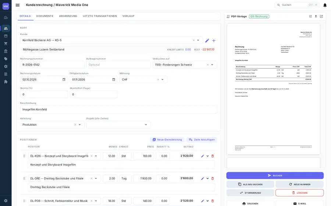The image size is (331, 206).
Task: Clear the Verbuchen auf account
Action: [x=208, y=65]
